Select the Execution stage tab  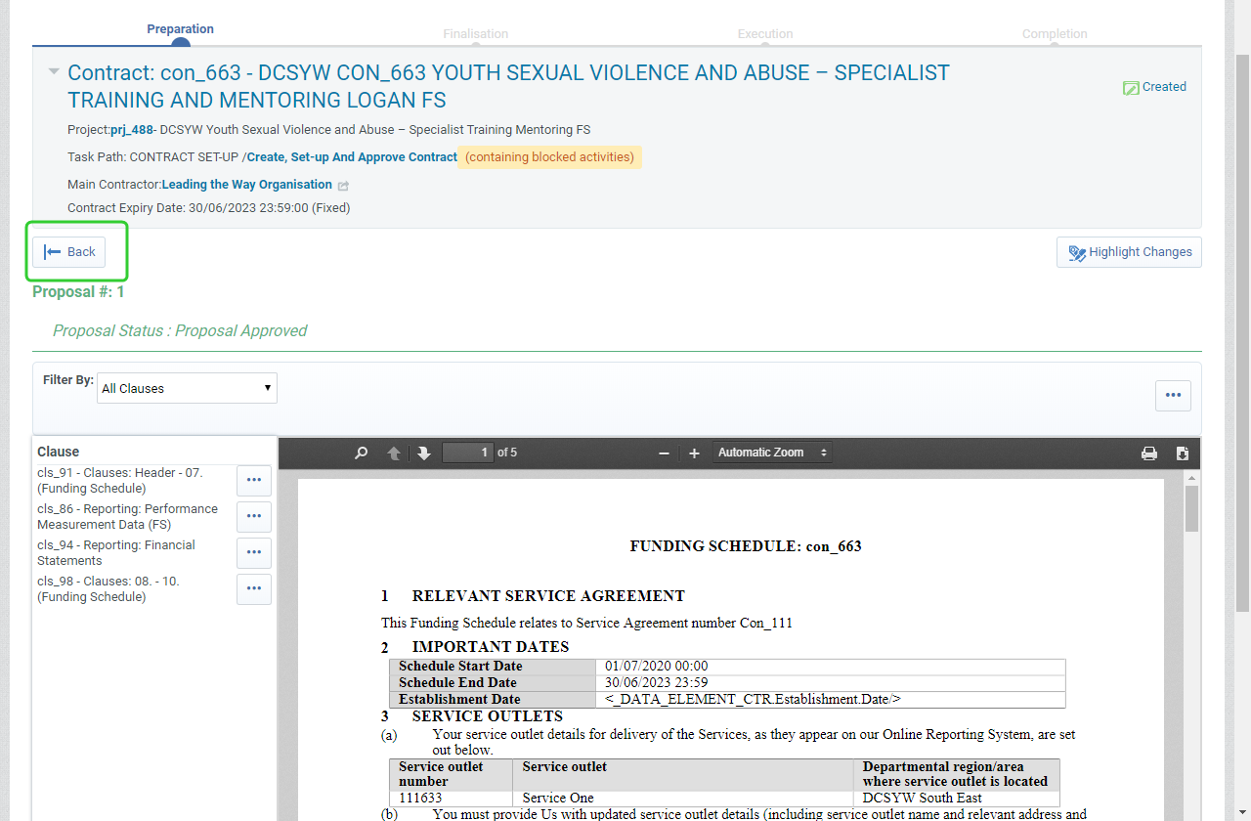[x=765, y=34]
